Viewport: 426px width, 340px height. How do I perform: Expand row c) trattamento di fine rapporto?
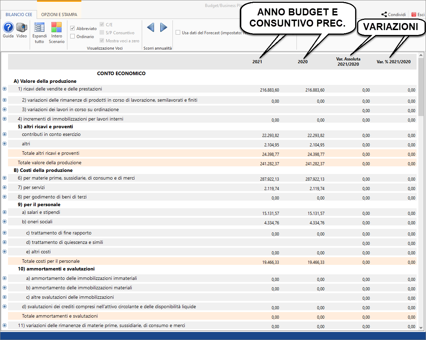[x=5, y=233]
